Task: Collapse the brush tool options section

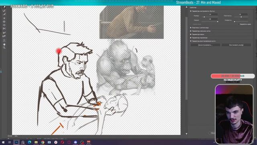Action: (x=191, y=11)
